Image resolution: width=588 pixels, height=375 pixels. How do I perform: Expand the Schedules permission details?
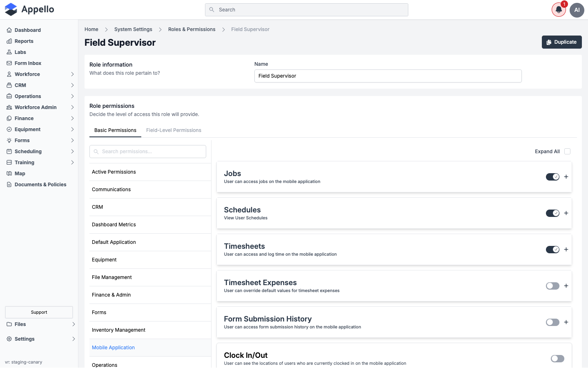click(x=566, y=213)
